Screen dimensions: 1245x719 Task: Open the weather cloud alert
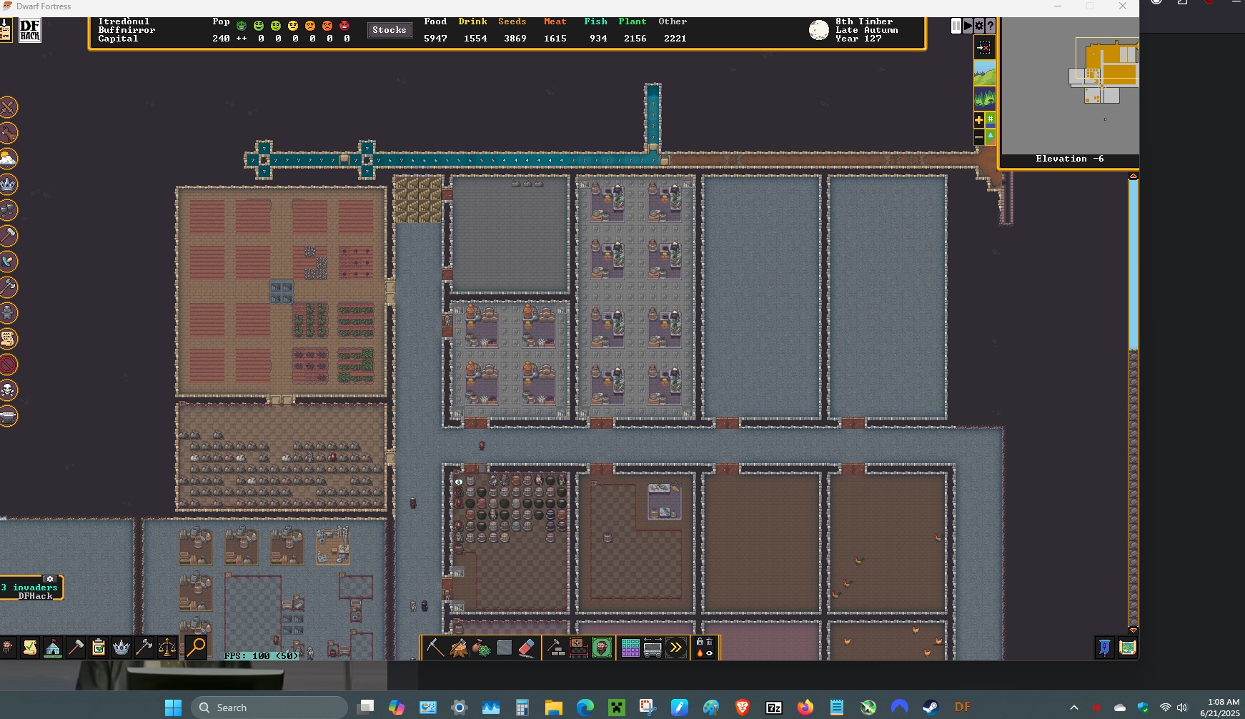pyautogui.click(x=8, y=159)
